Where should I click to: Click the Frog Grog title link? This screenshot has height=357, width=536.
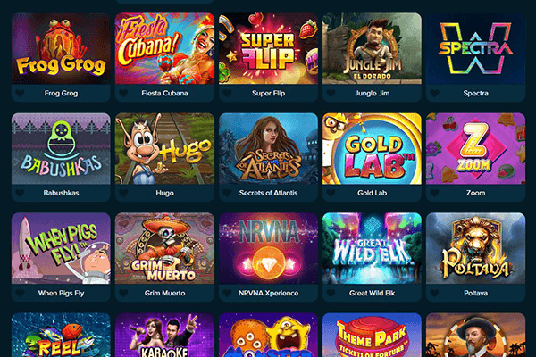point(61,93)
